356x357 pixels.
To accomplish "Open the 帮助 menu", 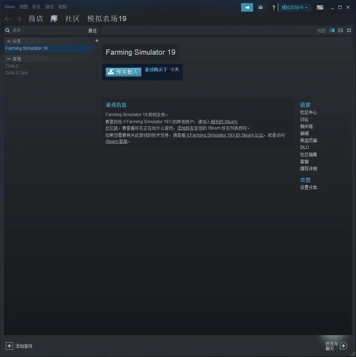I will point(62,7).
